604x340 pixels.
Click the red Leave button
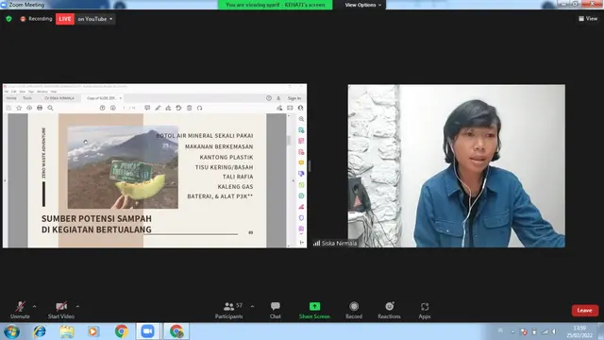pyautogui.click(x=585, y=311)
